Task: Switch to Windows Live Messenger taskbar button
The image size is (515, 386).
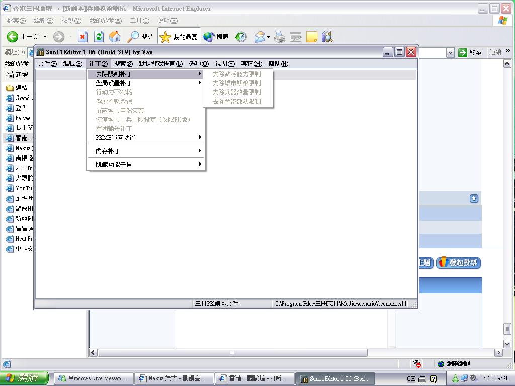Action: click(94, 379)
